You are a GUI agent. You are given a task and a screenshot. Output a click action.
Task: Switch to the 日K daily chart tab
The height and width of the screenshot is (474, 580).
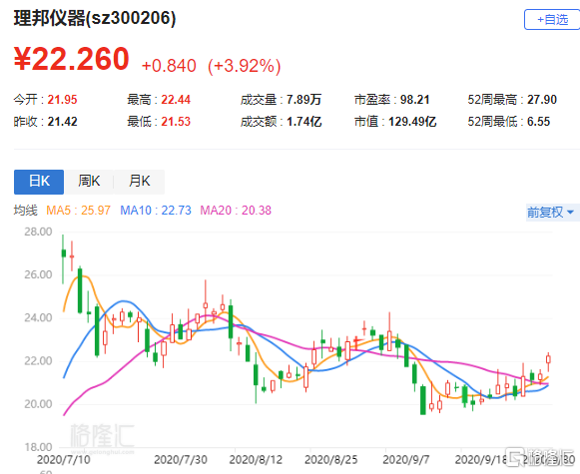pyautogui.click(x=39, y=182)
